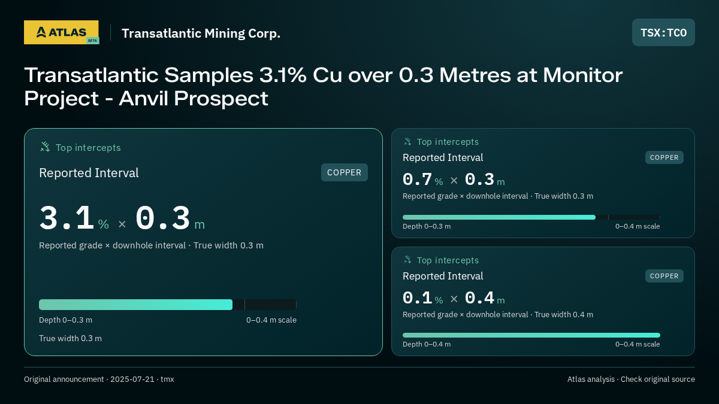Screen dimensions: 719x404
Task: Click the large 0.3 interval value beside 3.1%
Action: pyautogui.click(x=163, y=218)
